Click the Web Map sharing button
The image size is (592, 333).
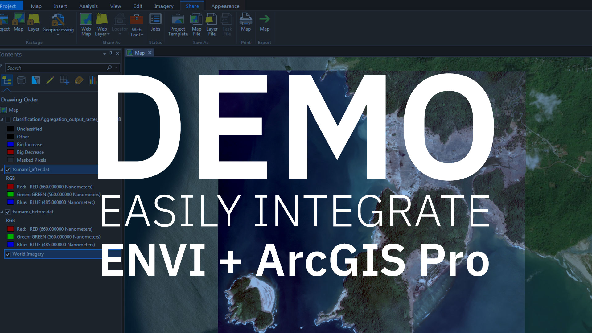(x=86, y=25)
